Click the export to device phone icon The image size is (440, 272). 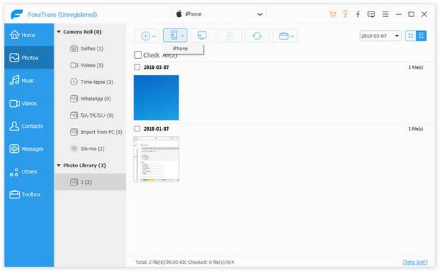click(x=174, y=36)
